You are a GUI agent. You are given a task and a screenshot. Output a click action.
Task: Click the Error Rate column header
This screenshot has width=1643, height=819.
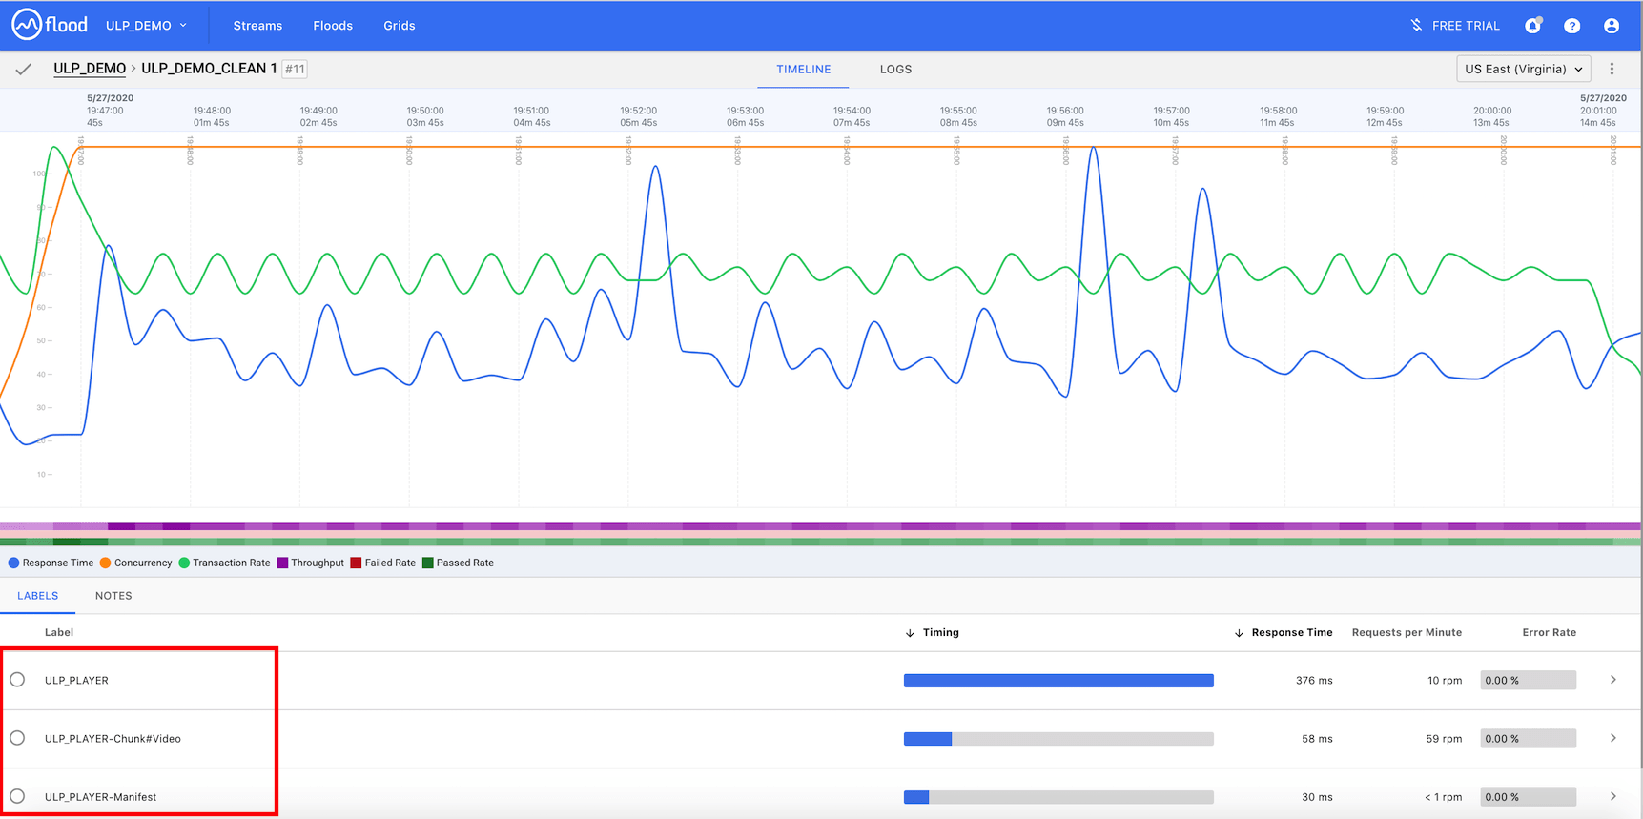coord(1549,633)
